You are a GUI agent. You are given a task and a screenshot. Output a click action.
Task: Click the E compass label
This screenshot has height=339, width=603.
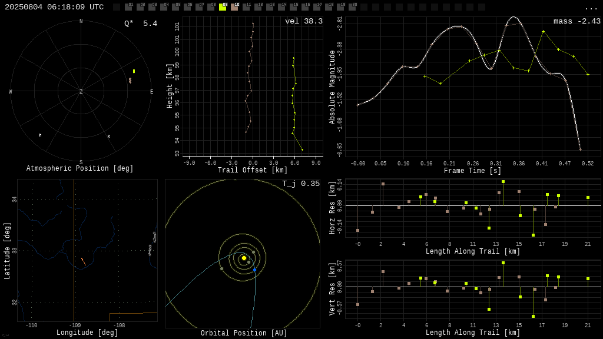pos(151,91)
